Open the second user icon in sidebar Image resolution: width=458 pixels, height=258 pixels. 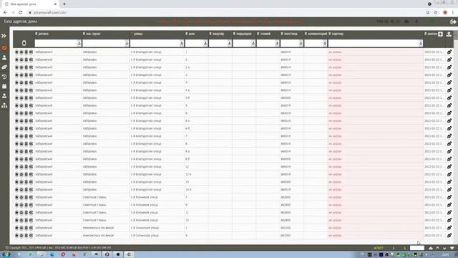click(x=4, y=95)
